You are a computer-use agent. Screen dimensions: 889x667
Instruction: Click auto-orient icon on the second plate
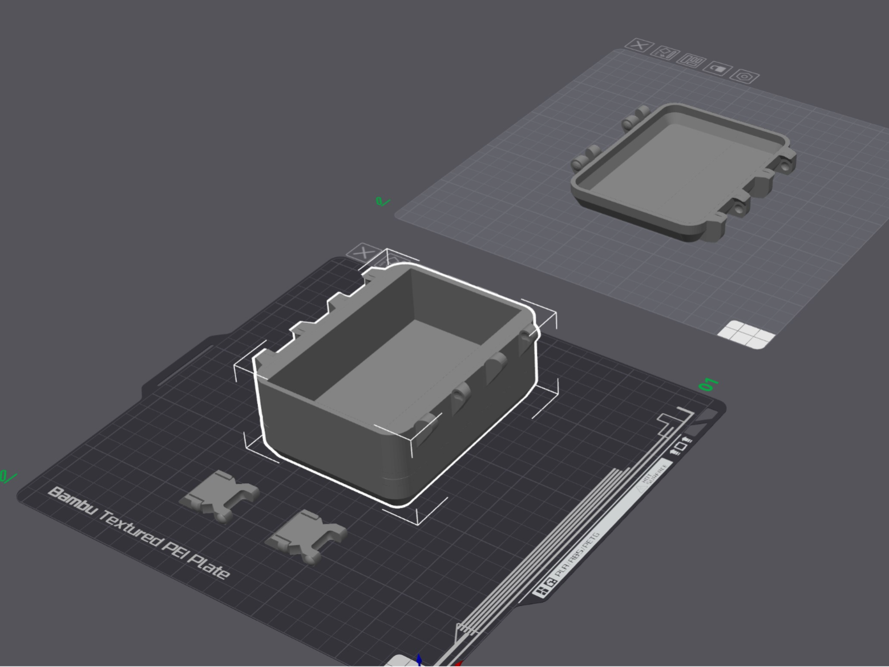(x=664, y=52)
